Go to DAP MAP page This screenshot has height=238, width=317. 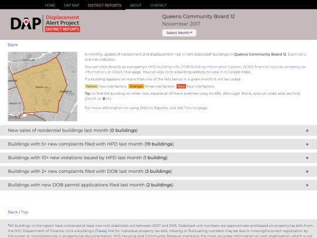click(x=72, y=5)
